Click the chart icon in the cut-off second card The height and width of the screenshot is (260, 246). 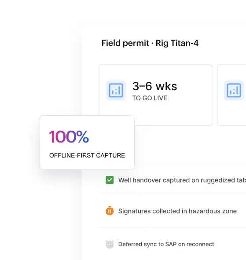point(234,90)
